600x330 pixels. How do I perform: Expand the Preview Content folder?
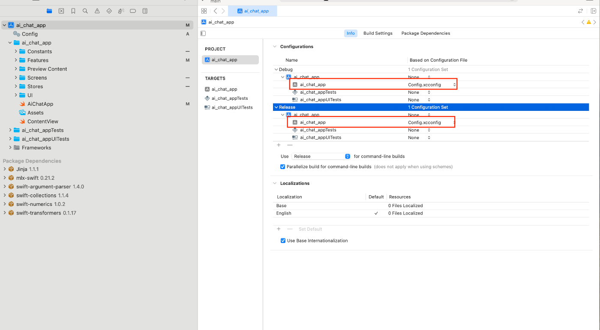coord(16,69)
